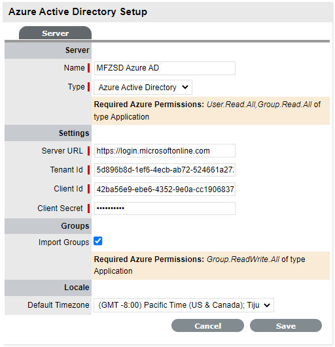Select the Server URL text field
This screenshot has height=347, width=335.
tap(165, 151)
